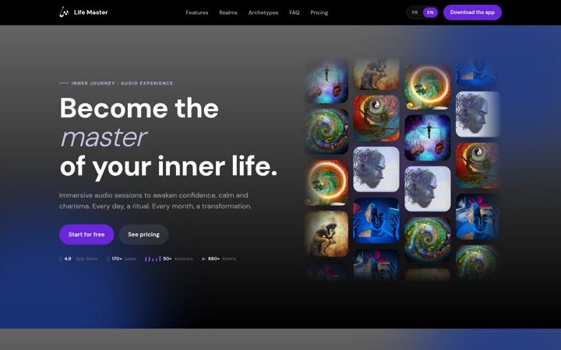Switch language to FR
The image size is (561, 350).
tap(415, 12)
